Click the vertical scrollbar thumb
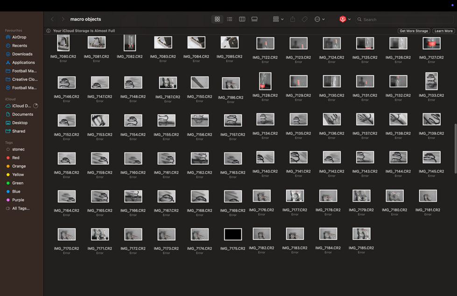Image resolution: width=457 pixels, height=296 pixels. [x=455, y=149]
